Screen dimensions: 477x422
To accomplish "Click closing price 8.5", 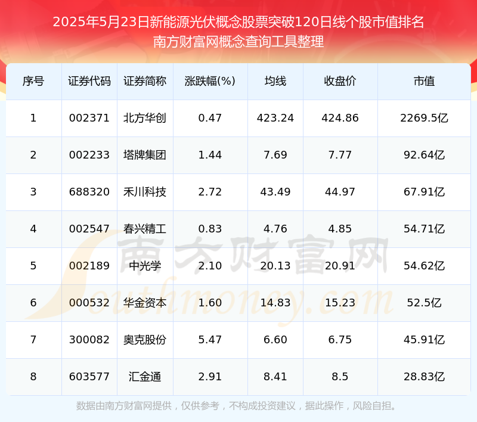I will tap(340, 376).
